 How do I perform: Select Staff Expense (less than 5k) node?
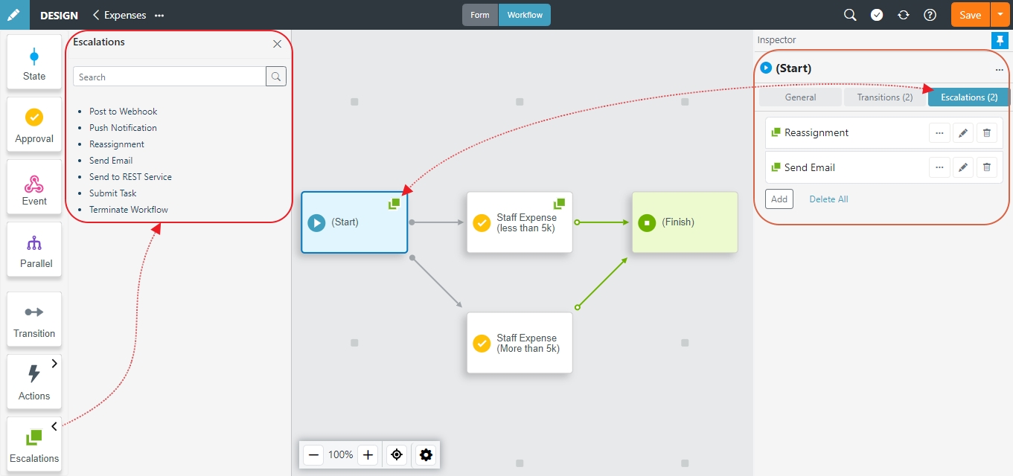click(520, 222)
